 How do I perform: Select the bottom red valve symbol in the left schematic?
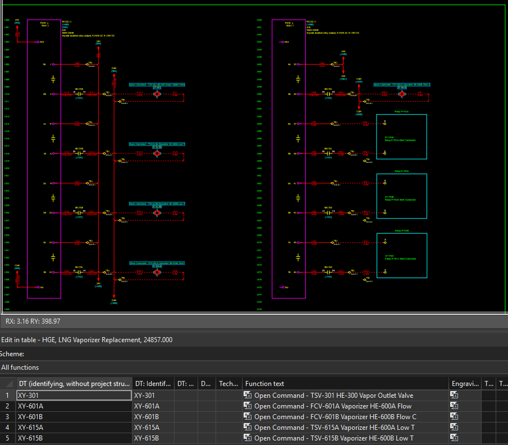tap(157, 272)
